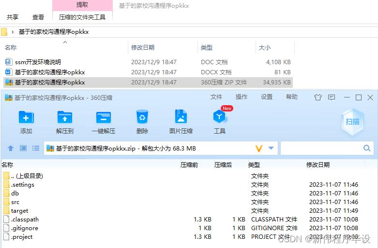The height and width of the screenshot is (248, 378).
Task: Sort archive contents by 压缩前 column
Action: [189, 165]
